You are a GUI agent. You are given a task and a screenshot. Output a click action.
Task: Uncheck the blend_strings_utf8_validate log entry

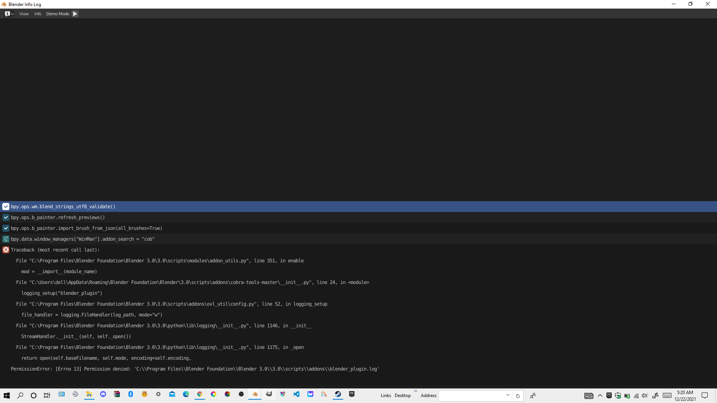coord(6,206)
